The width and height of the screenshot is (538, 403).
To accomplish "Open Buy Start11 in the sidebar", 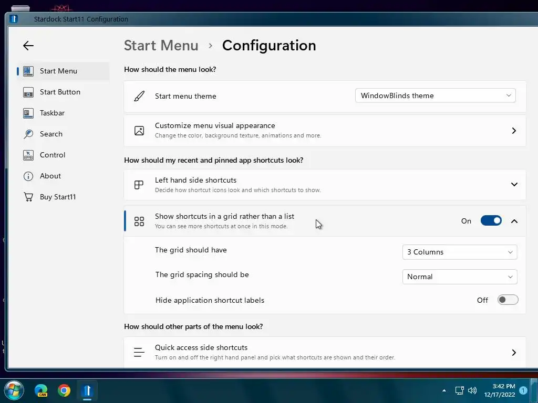I will (63, 197).
